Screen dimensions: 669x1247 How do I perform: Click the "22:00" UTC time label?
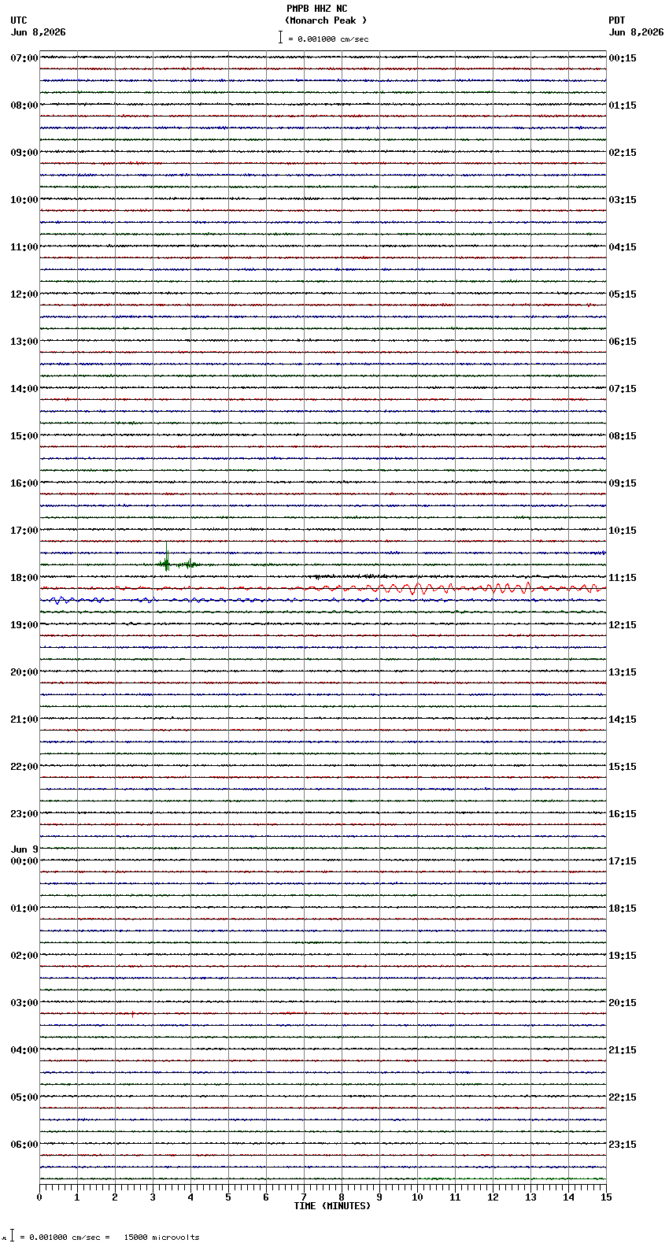point(24,767)
